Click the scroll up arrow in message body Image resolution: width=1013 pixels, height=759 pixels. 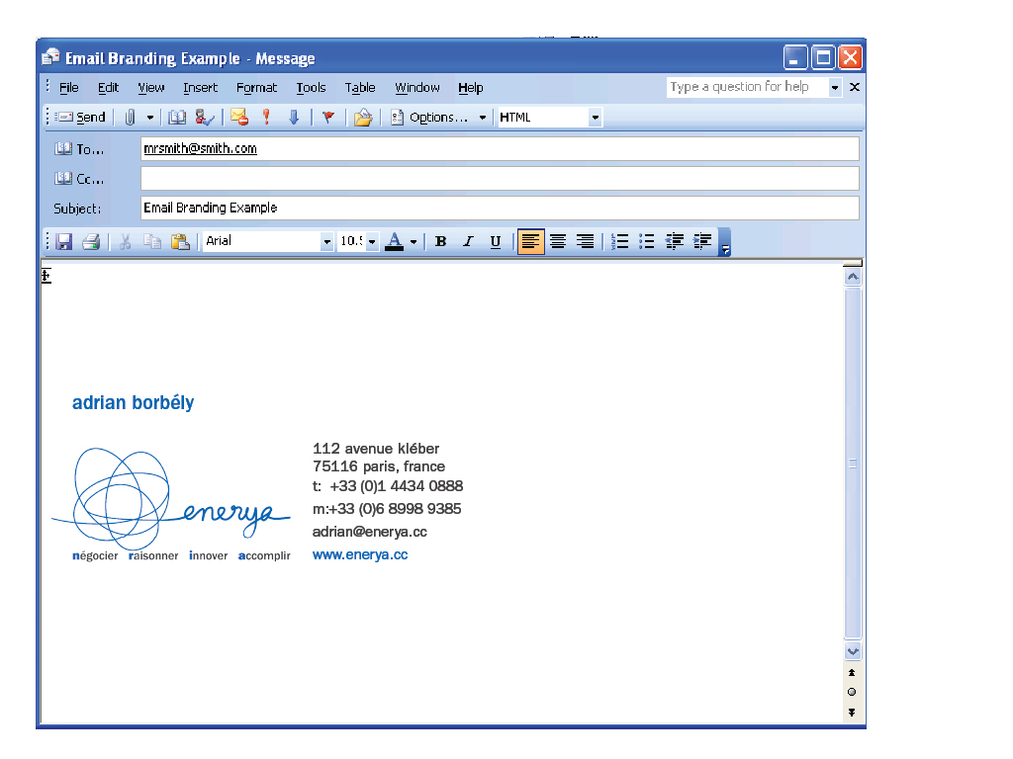[853, 277]
